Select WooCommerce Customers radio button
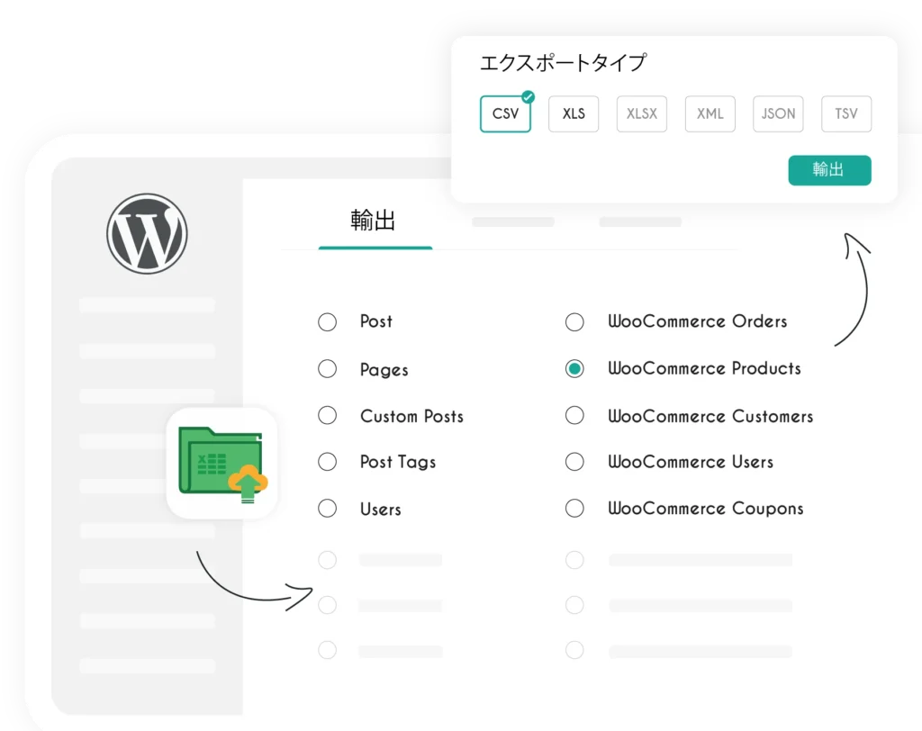This screenshot has width=922, height=731. [x=574, y=416]
